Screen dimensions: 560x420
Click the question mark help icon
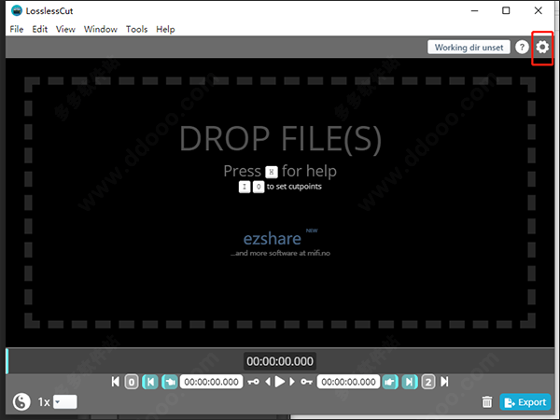point(522,47)
